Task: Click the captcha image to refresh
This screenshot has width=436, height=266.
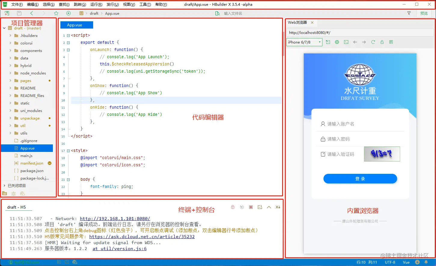Action: pyautogui.click(x=382, y=154)
